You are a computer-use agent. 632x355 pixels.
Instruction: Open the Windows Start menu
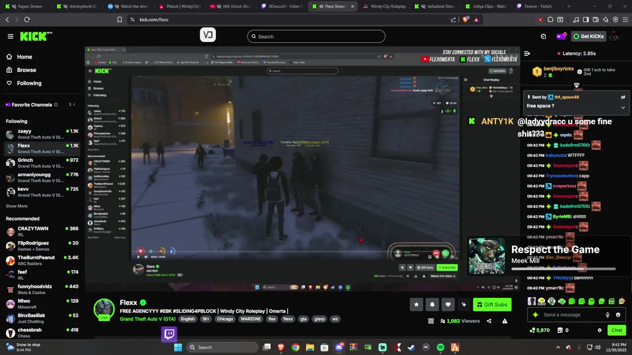click(x=178, y=347)
